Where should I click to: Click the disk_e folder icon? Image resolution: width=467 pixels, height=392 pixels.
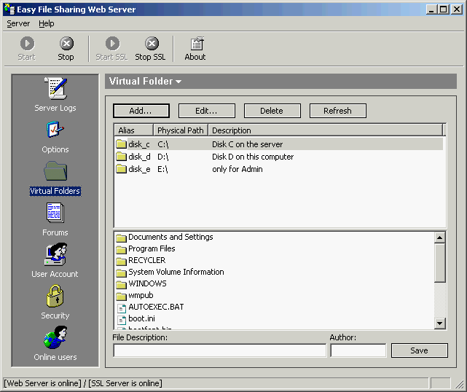coord(121,169)
